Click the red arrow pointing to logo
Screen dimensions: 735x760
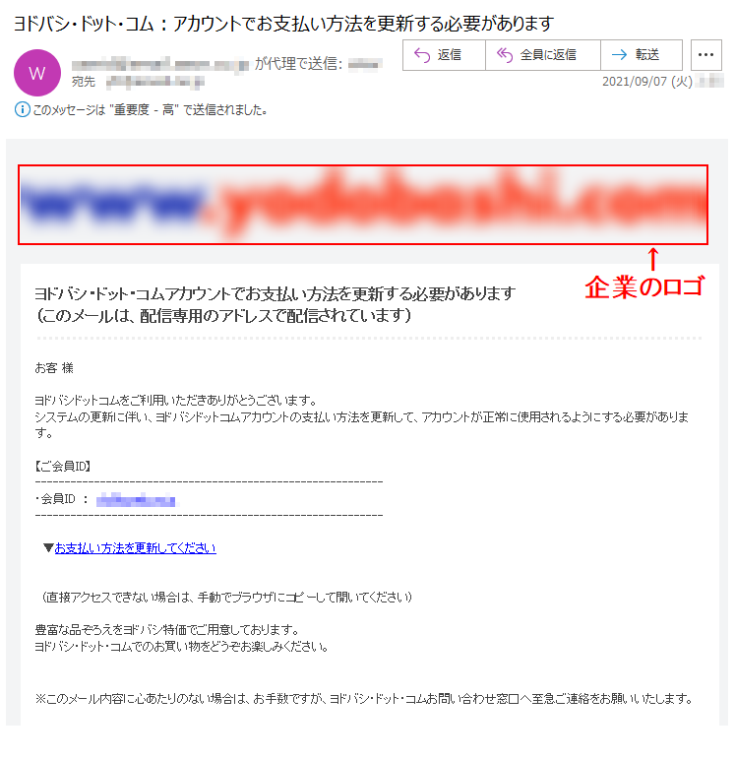pyautogui.click(x=653, y=259)
